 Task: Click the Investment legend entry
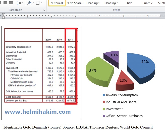[113, 109]
